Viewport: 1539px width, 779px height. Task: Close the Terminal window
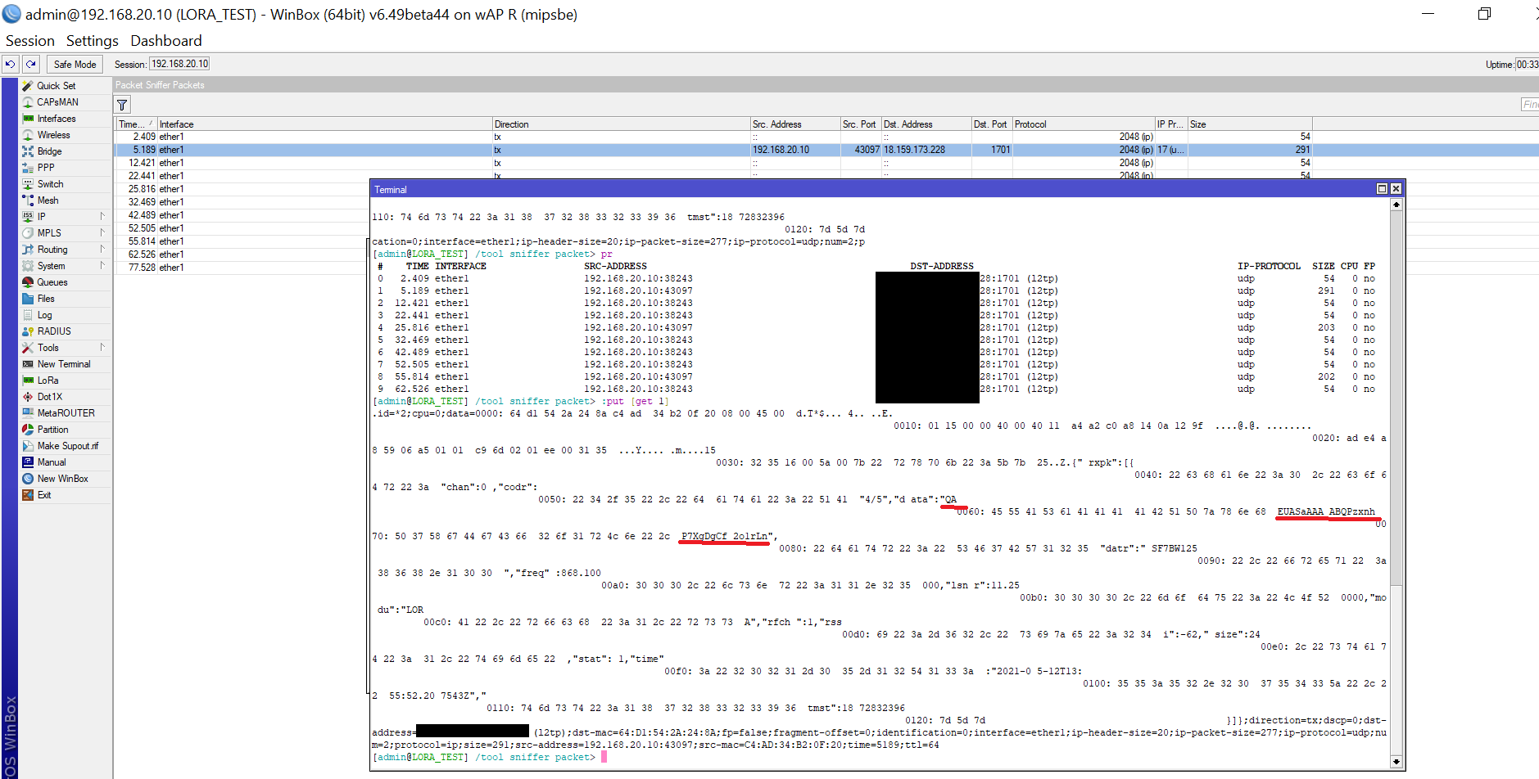tap(1396, 189)
